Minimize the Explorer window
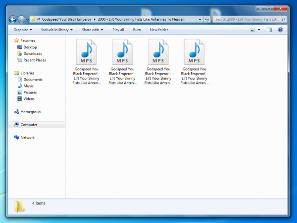 pyautogui.click(x=261, y=8)
